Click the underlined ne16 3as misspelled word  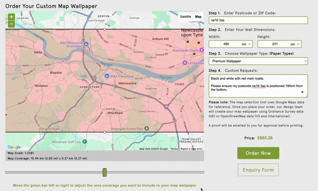point(259,86)
